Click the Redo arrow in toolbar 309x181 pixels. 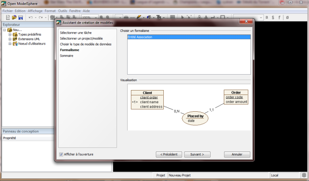[x=40, y=17]
